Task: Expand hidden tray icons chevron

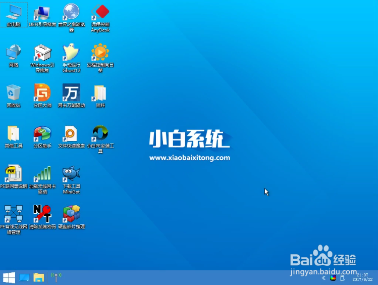Action: pyautogui.click(x=323, y=278)
